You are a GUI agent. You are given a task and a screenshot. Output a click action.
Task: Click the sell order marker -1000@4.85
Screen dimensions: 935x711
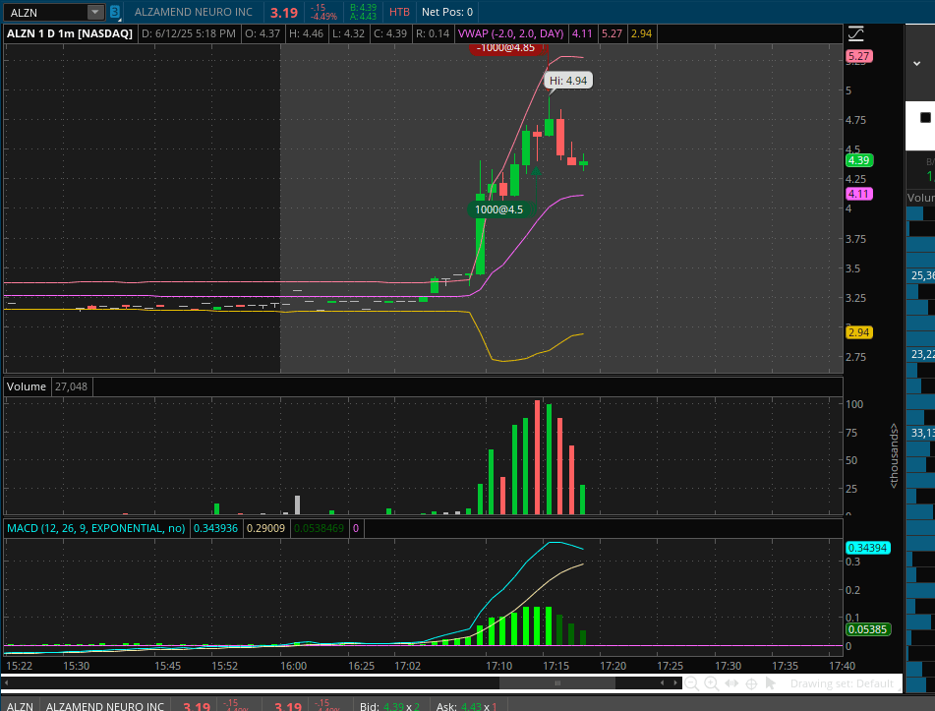[x=505, y=47]
